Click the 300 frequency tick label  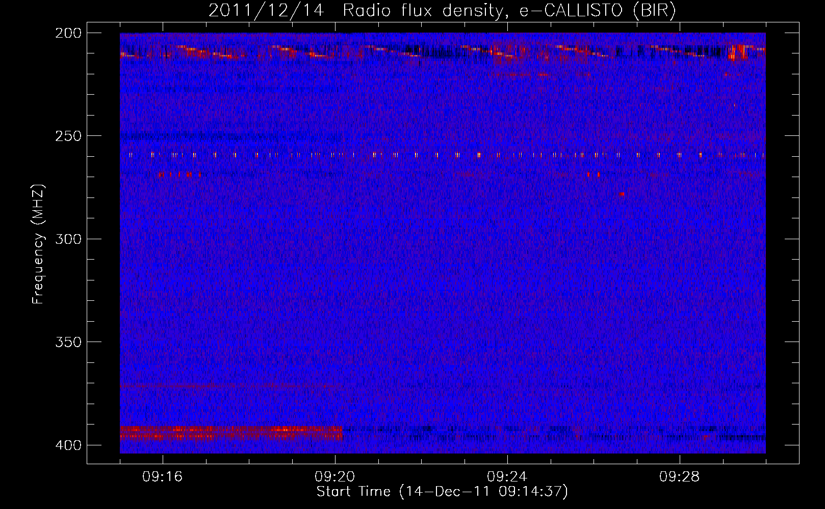[68, 239]
